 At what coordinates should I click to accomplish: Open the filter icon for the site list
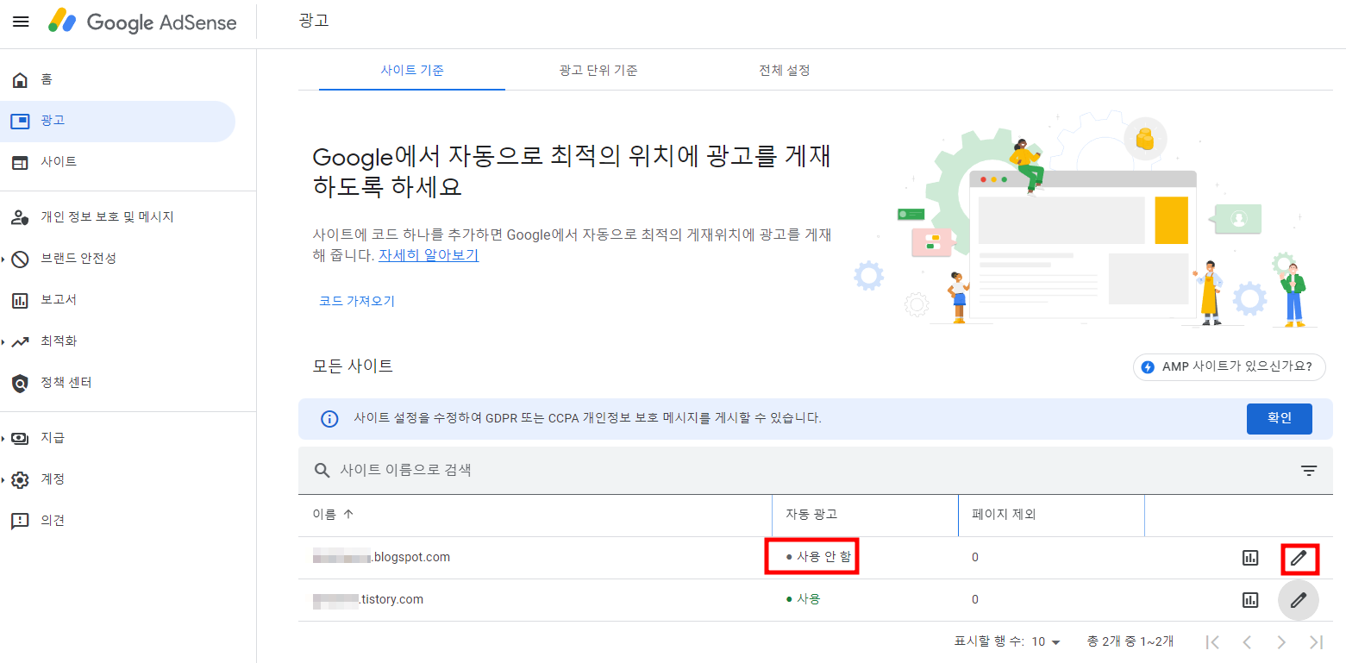coord(1309,470)
